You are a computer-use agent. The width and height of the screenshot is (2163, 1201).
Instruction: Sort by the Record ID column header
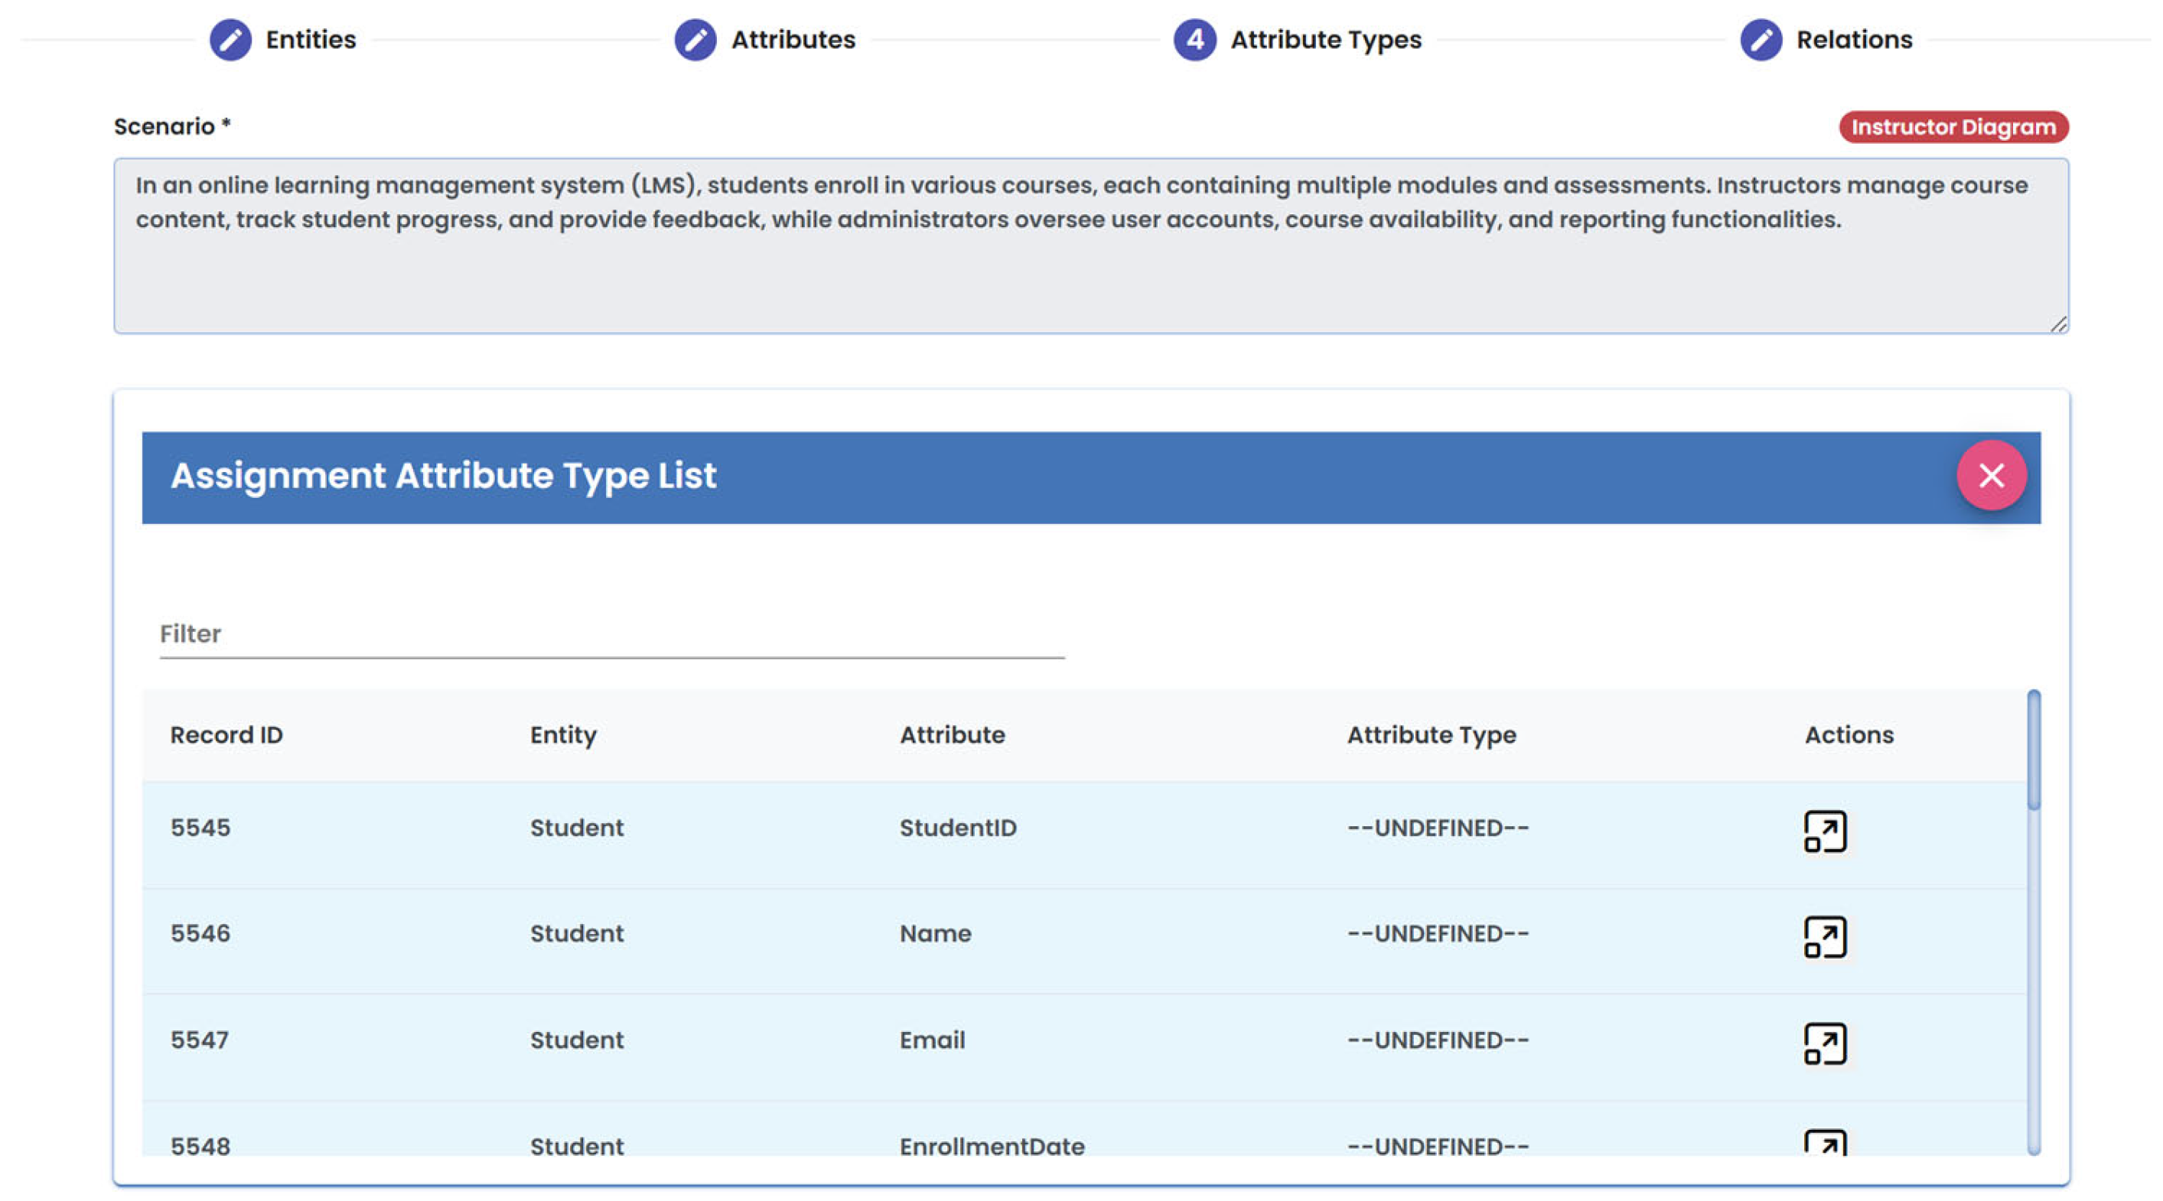(226, 734)
